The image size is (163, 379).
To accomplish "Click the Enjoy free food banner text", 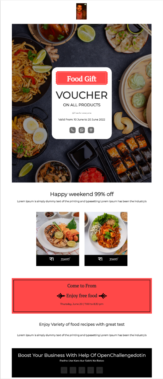I will (x=82, y=296).
